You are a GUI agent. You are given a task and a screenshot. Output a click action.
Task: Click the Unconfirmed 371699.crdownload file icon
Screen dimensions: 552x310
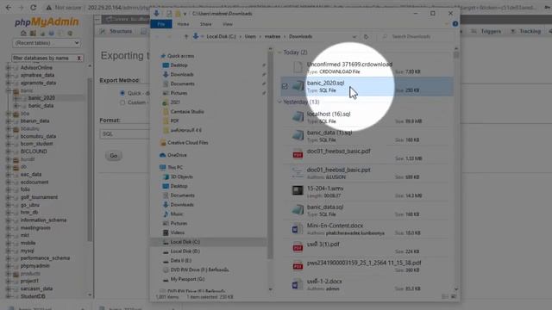[x=298, y=67]
